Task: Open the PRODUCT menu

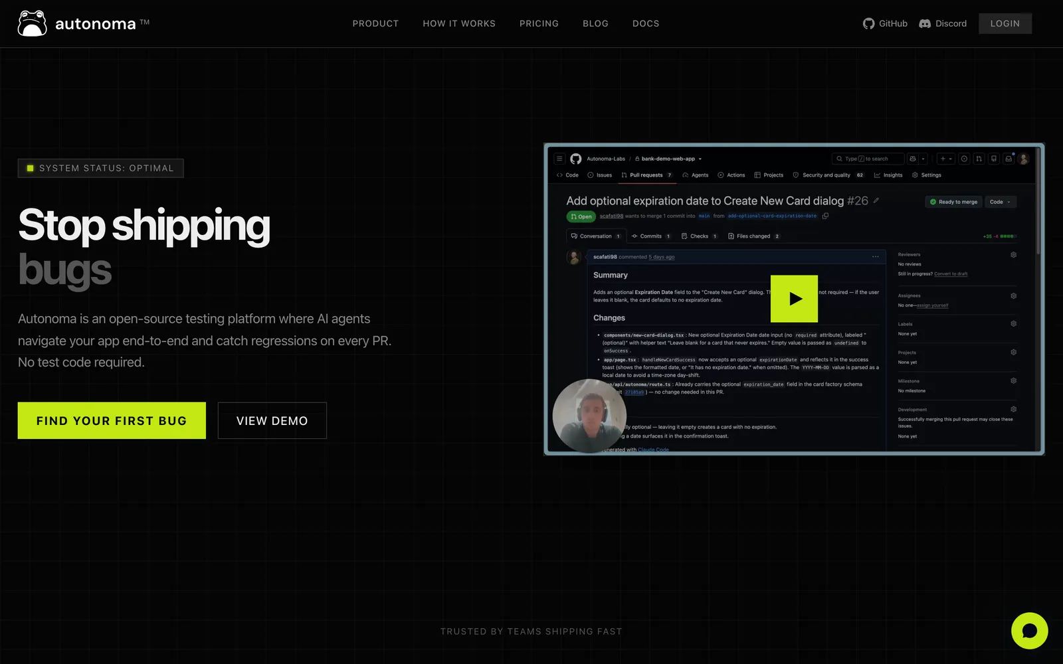Action: click(375, 23)
